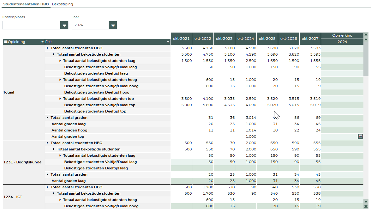Click the Kostenplaats input field
Image resolution: width=371 pixels, height=213 pixels.
(x=31, y=25)
